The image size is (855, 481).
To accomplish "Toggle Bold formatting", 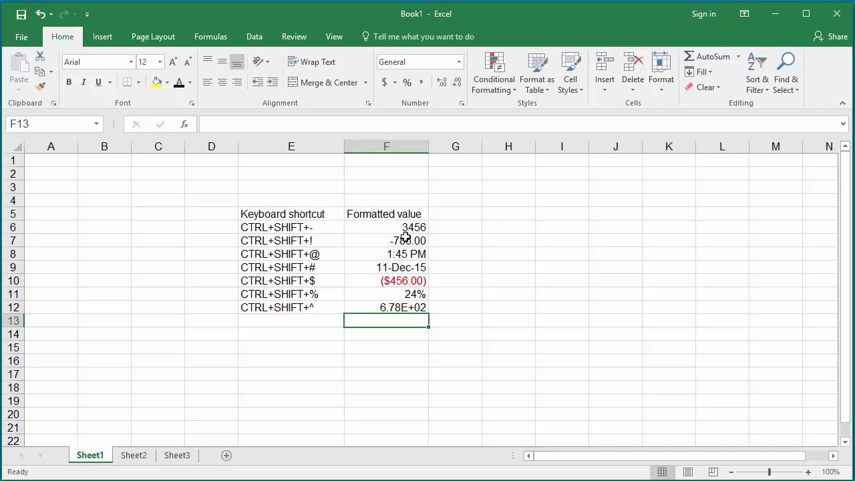I will click(69, 83).
